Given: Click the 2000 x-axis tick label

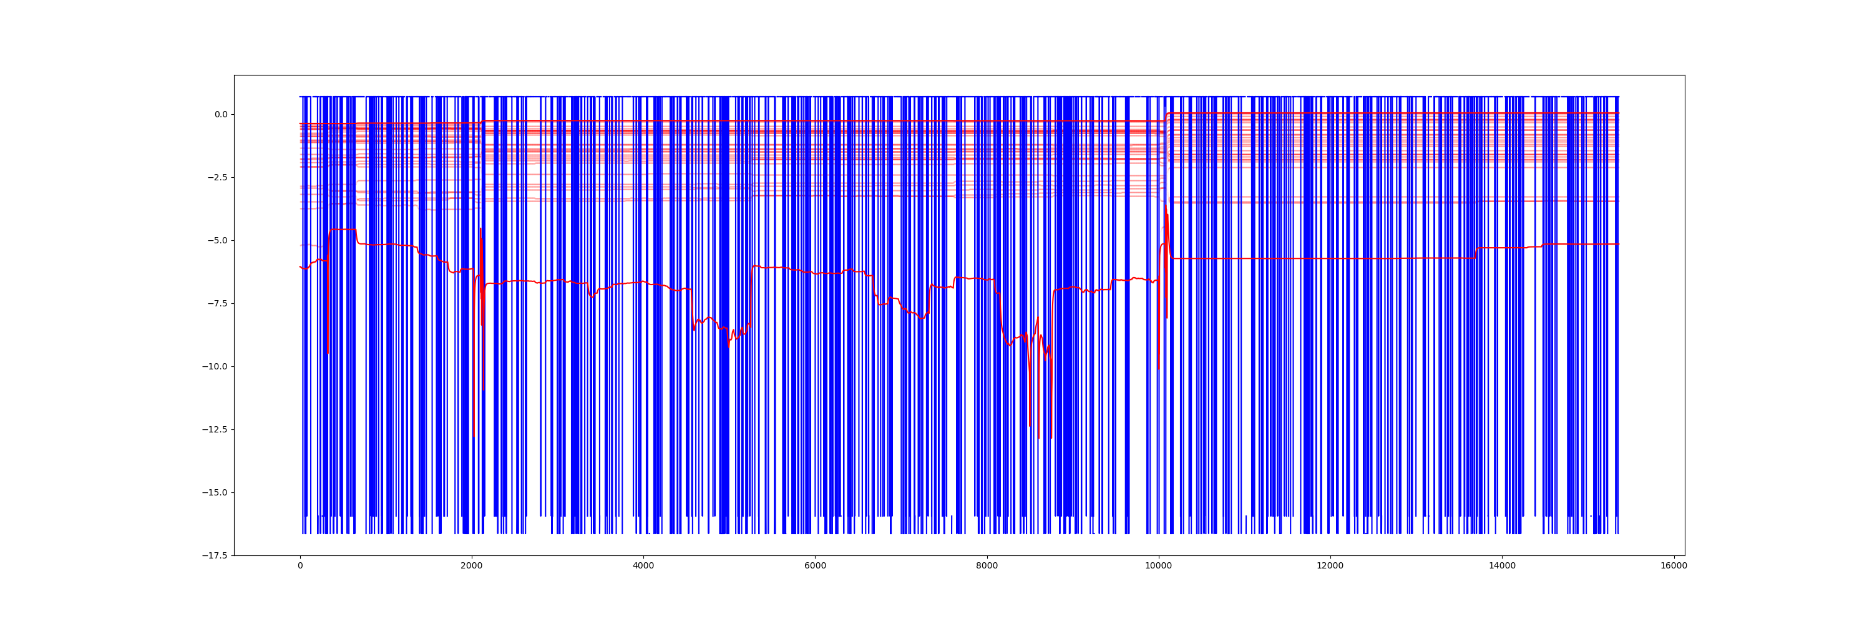Looking at the screenshot, I should click(x=472, y=565).
